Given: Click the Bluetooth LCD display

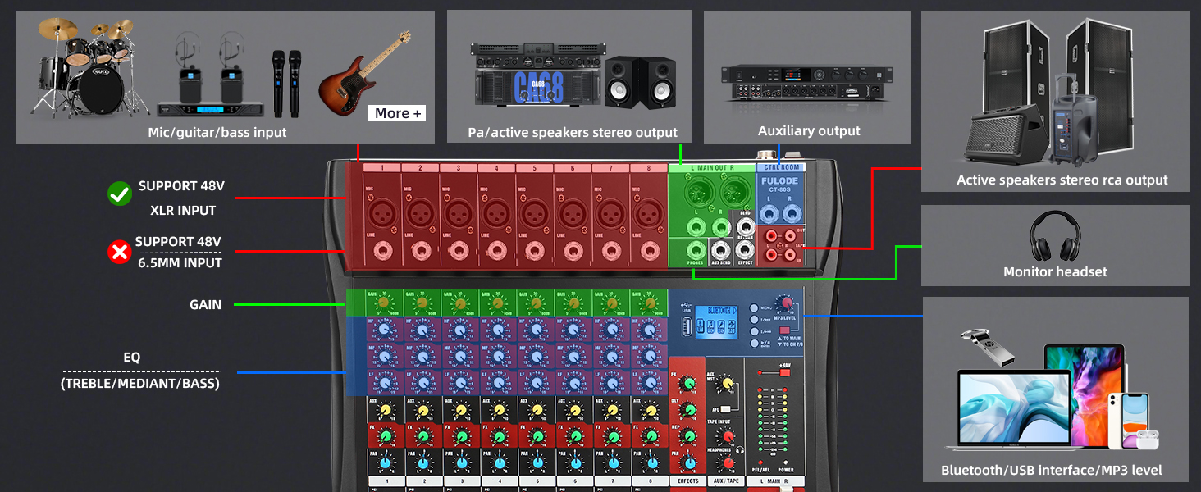Looking at the screenshot, I should point(719,322).
